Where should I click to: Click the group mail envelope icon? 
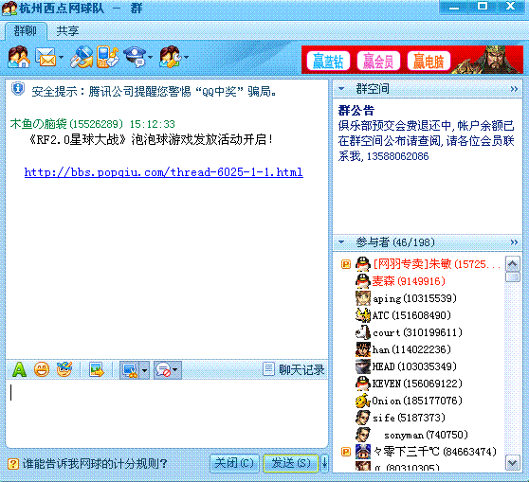[46, 58]
